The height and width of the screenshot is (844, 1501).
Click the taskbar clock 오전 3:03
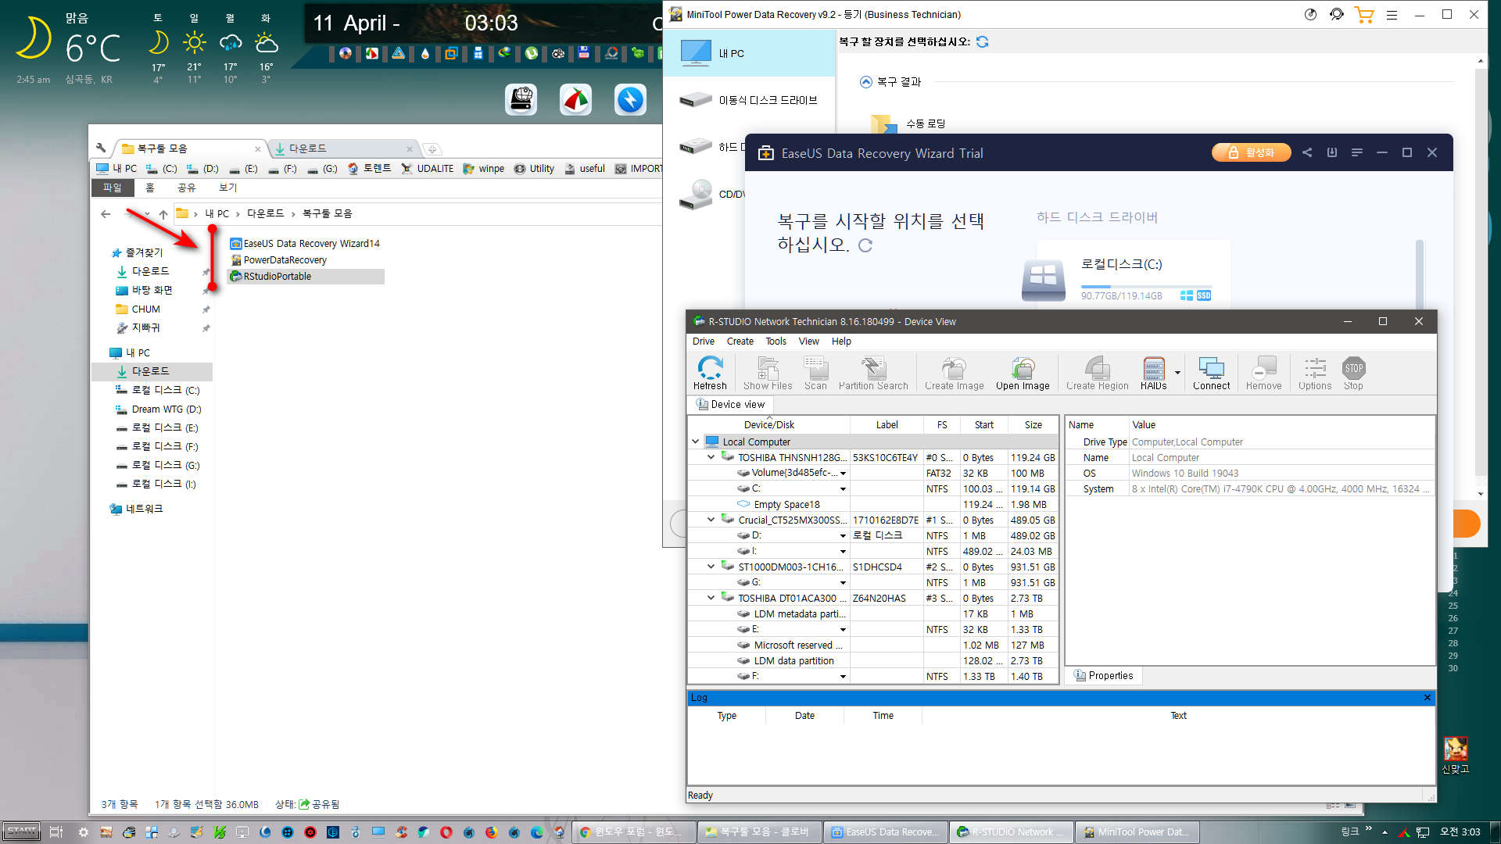click(x=1460, y=832)
